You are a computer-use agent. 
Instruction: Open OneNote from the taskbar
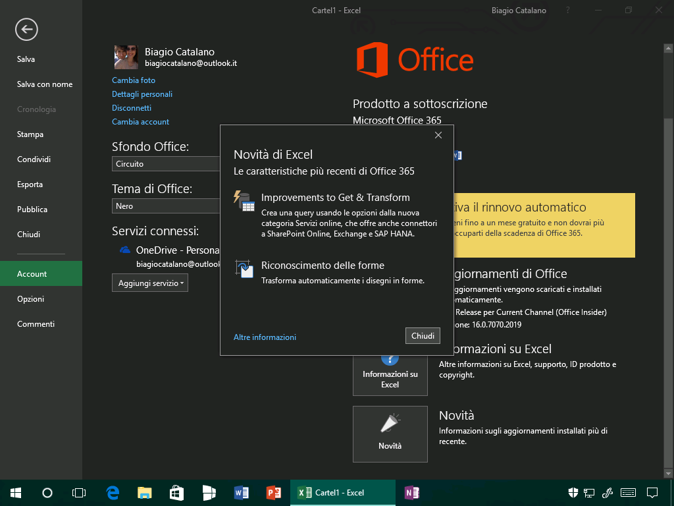click(x=412, y=493)
